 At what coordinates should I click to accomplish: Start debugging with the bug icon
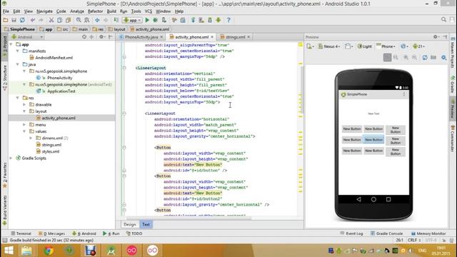156,20
